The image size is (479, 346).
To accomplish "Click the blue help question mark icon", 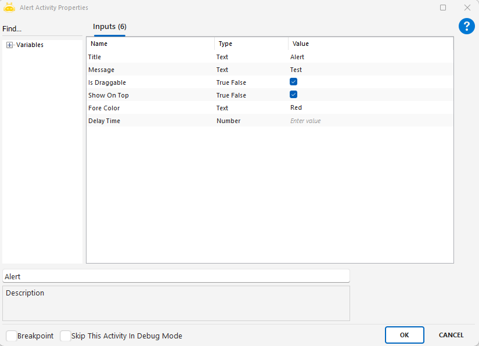I will 467,26.
